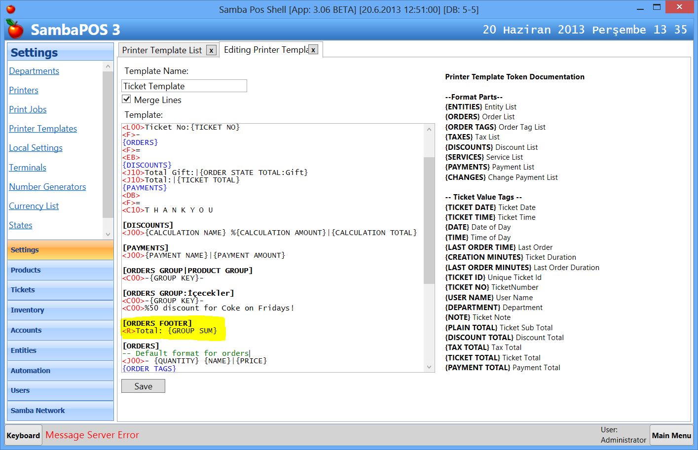
Task: Save the ticket template
Action: 143,386
